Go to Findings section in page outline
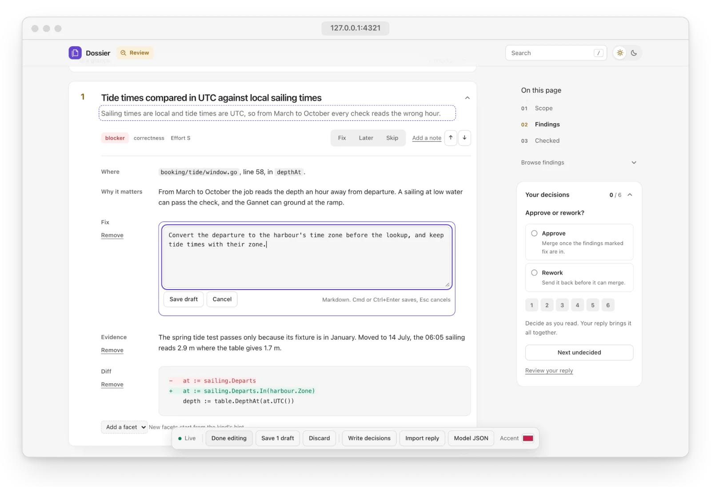The height and width of the screenshot is (487, 711). click(x=547, y=125)
